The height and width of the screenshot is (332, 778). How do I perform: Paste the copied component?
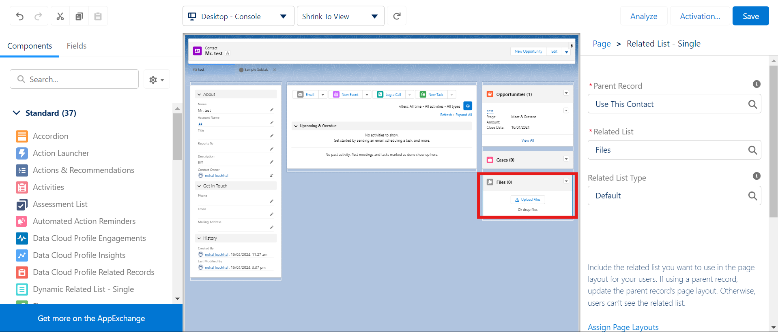[98, 16]
